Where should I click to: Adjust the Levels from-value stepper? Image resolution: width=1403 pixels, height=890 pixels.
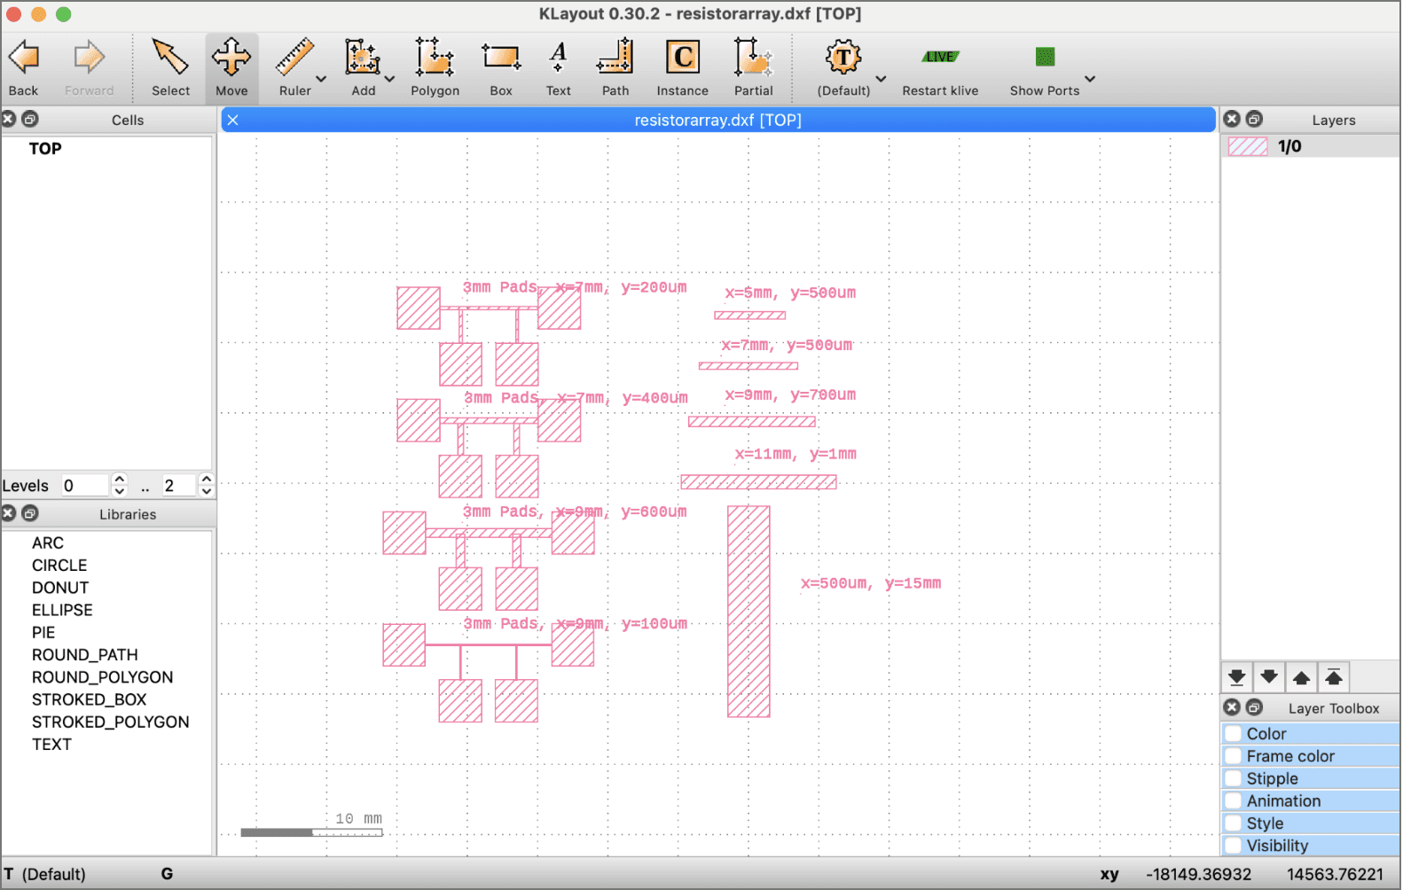click(120, 485)
